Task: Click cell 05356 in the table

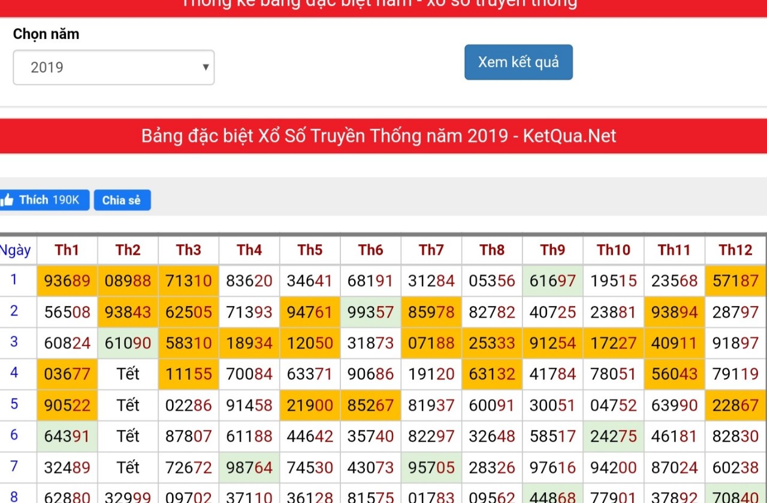Action: pos(492,281)
